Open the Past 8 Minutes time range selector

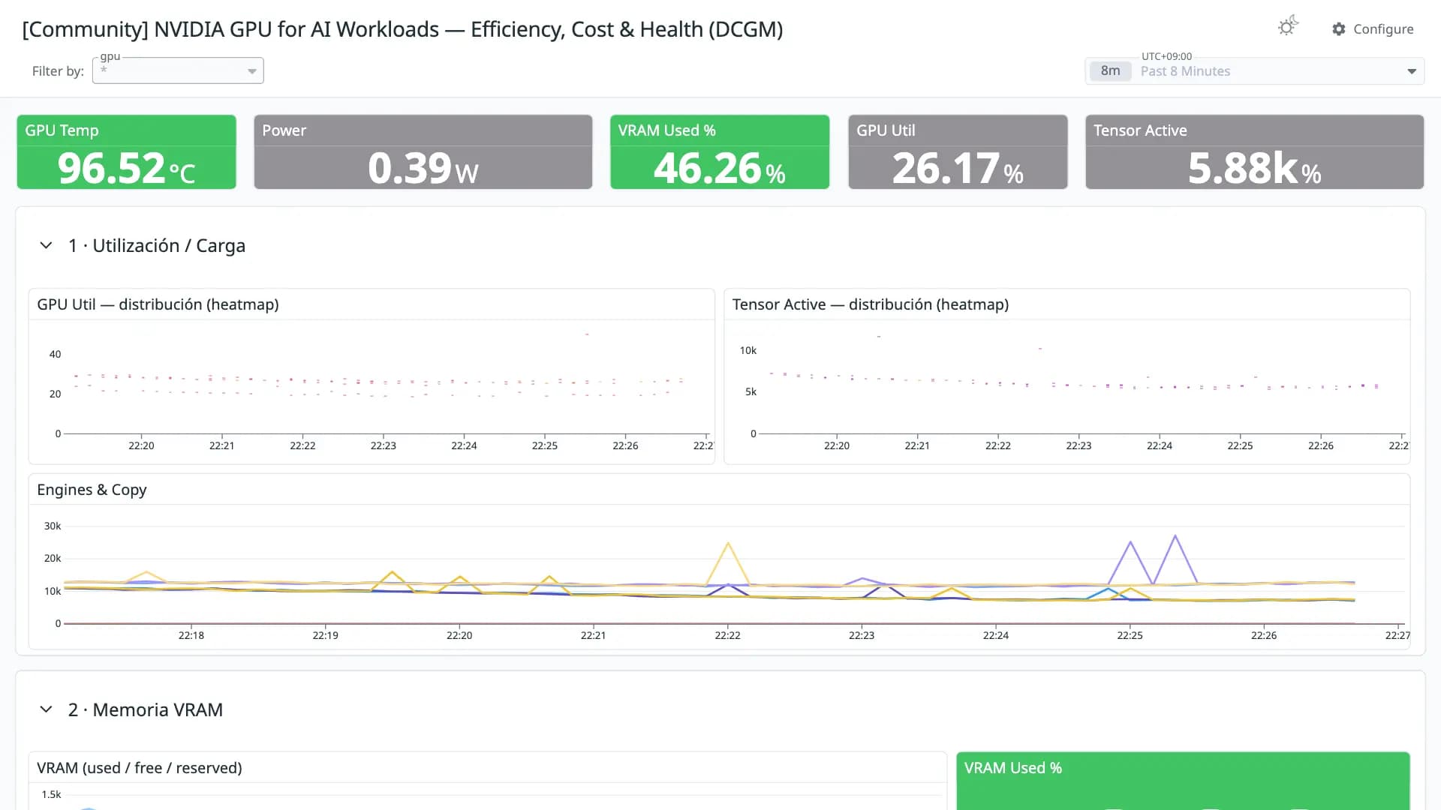click(1254, 71)
